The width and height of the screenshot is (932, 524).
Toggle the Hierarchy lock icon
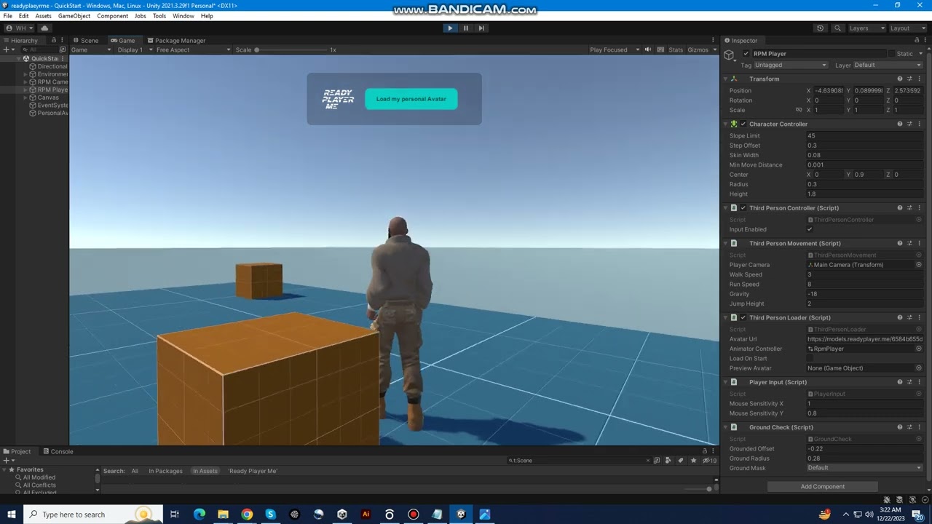tap(53, 41)
